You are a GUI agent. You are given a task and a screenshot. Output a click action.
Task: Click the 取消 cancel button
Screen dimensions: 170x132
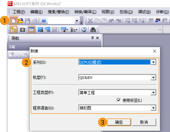pos(144,122)
